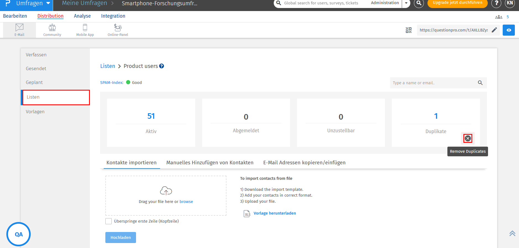Go to the Analyse tab

(82, 16)
